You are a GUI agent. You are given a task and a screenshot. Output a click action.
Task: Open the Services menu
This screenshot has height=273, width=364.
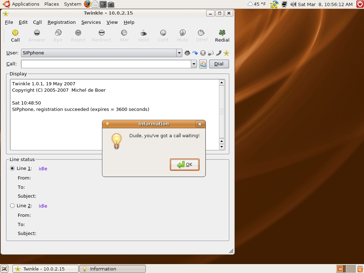(91, 22)
